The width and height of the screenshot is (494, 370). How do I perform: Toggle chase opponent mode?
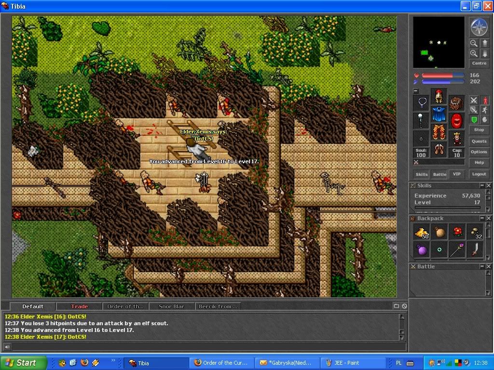[484, 110]
